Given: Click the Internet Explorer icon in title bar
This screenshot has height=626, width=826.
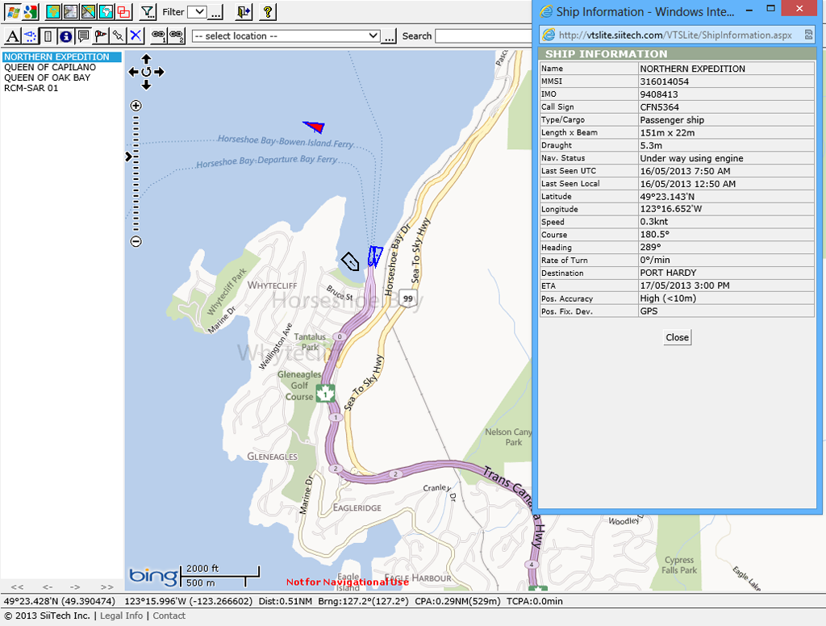Looking at the screenshot, I should point(547,11).
